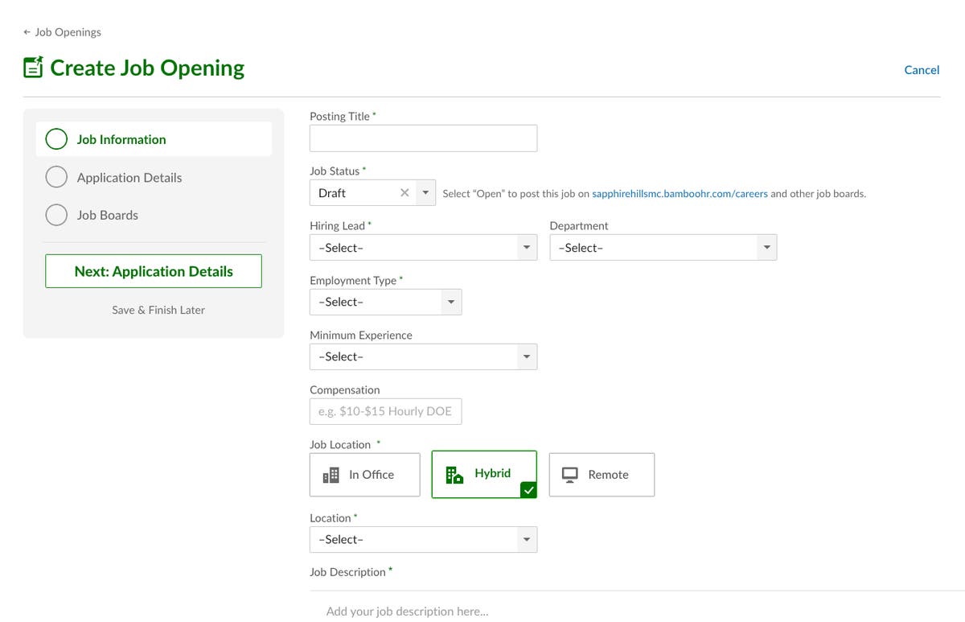
Task: Click the Create Job Opening header icon
Action: pos(32,68)
